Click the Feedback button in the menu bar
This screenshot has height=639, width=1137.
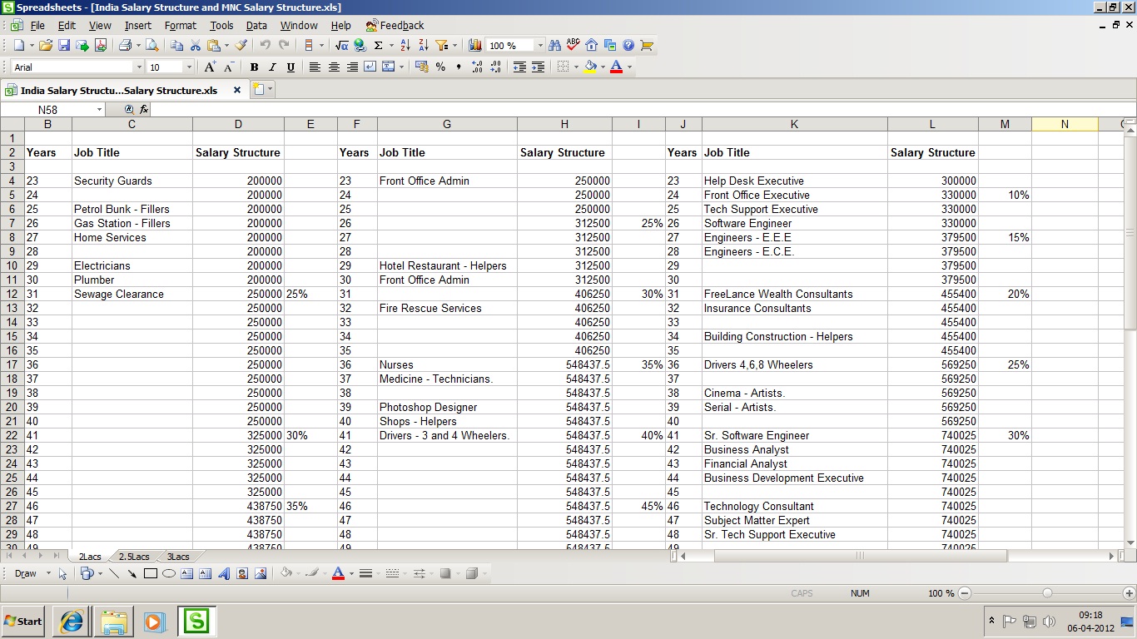click(x=395, y=26)
